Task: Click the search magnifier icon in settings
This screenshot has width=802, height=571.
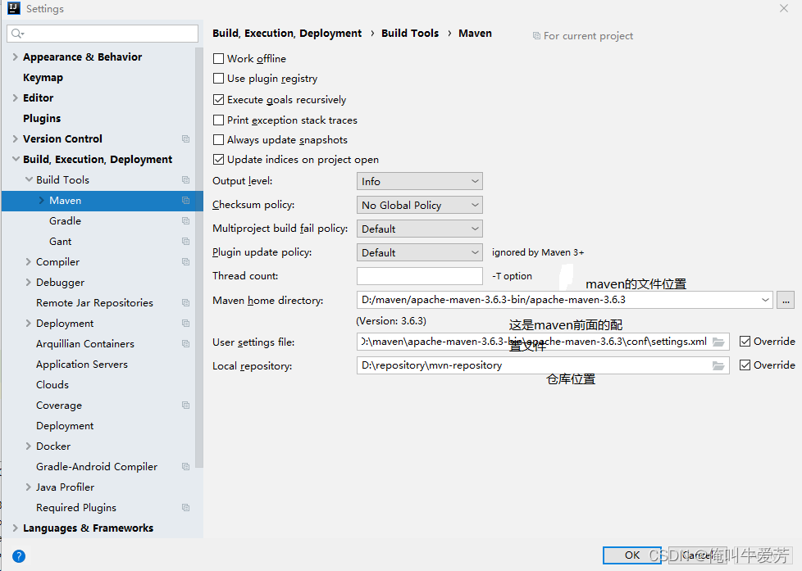Action: coord(17,34)
